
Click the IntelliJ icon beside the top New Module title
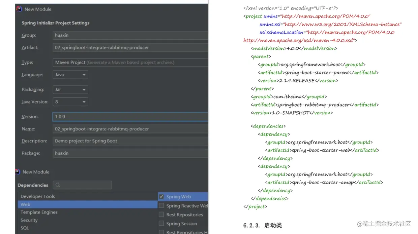19,9
